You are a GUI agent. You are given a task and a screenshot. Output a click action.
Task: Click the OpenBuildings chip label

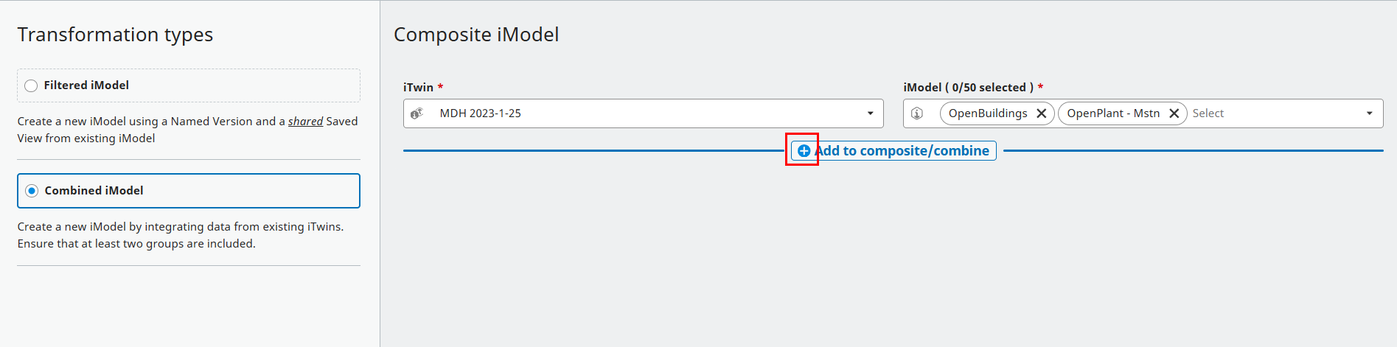[987, 113]
